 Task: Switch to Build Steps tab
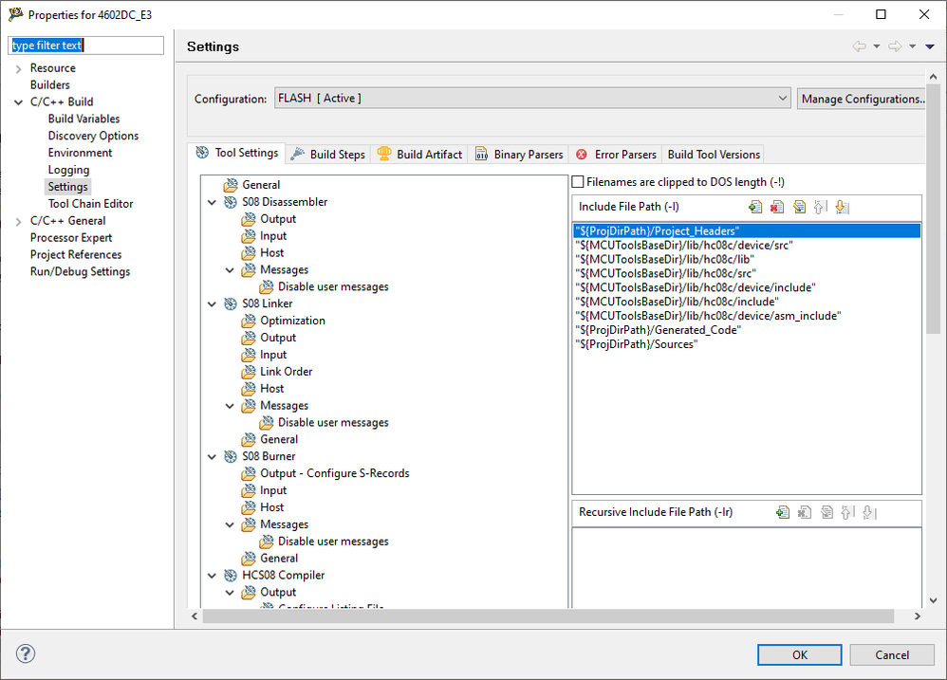coord(328,155)
